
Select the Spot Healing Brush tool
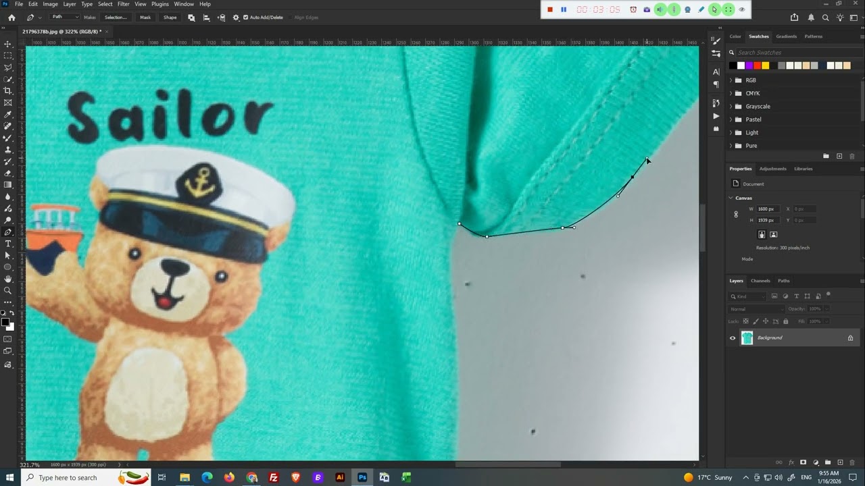click(8, 126)
